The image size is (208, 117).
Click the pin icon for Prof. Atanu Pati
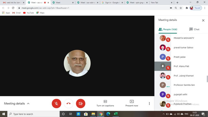[x=163, y=66]
